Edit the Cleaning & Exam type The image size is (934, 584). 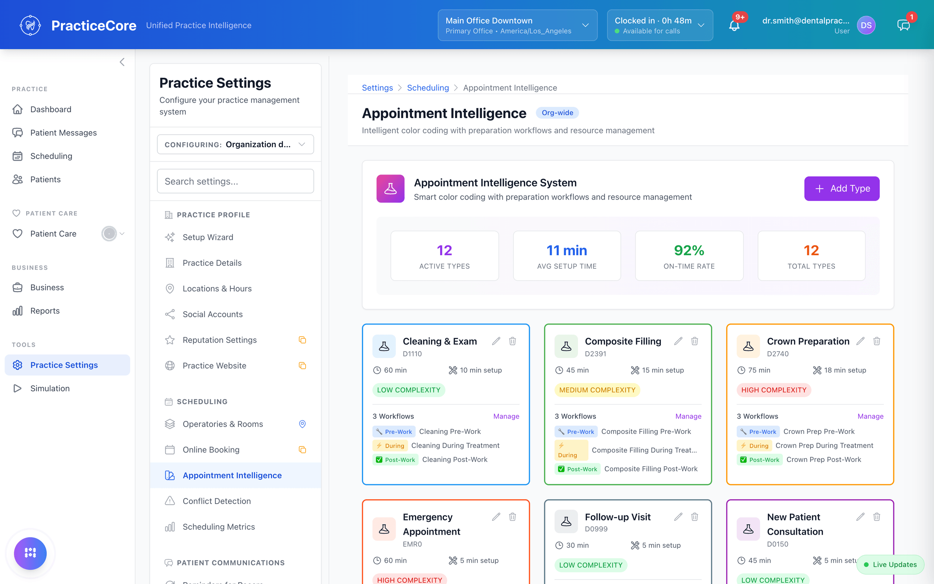point(496,341)
